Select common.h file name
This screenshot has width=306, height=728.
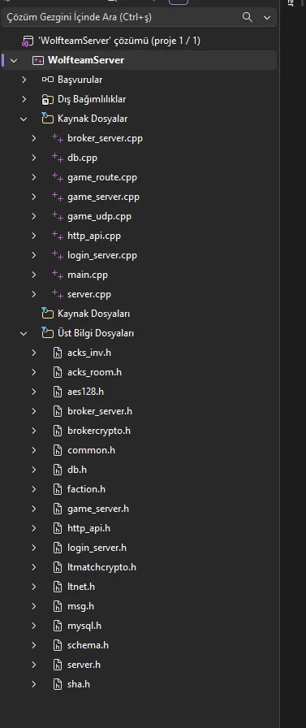(92, 450)
